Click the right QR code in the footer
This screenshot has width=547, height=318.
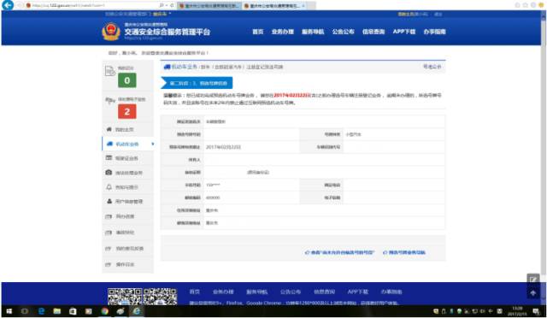[x=160, y=296]
